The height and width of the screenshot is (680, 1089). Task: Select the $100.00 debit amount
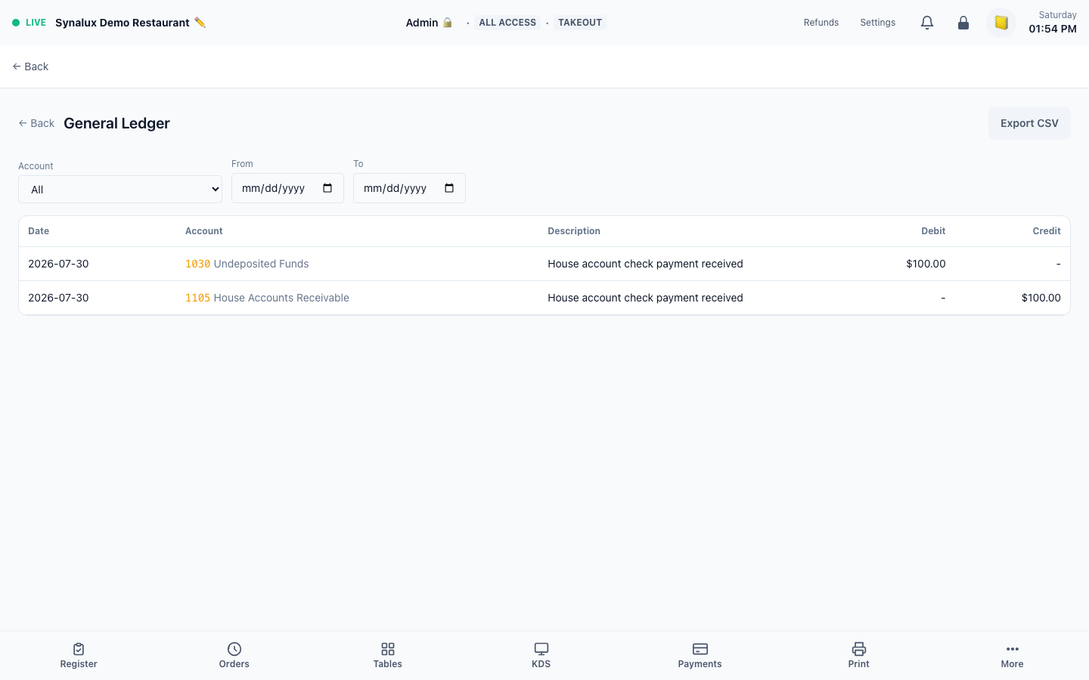[x=926, y=264]
